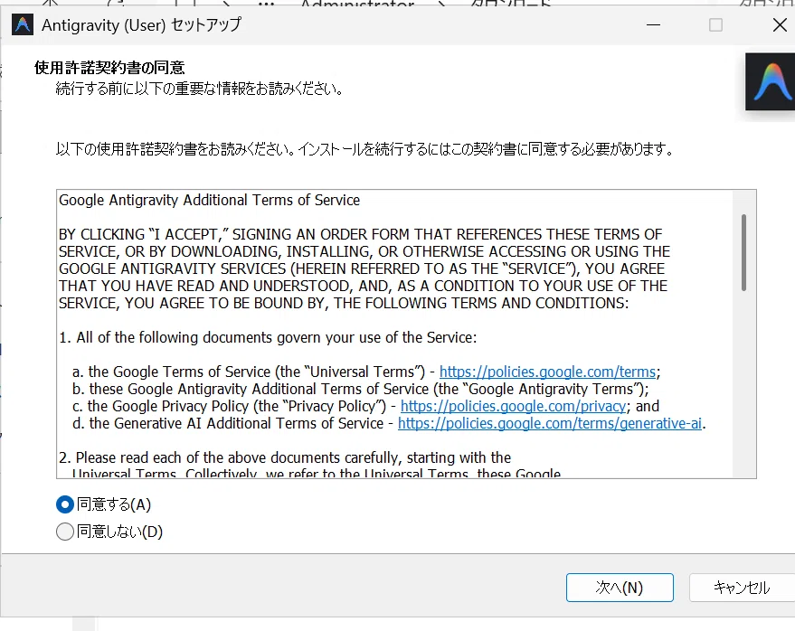The height and width of the screenshot is (631, 795).
Task: Click the subtitle 続行する前に以下の重要な情報をお読みください
Action: coord(200,89)
